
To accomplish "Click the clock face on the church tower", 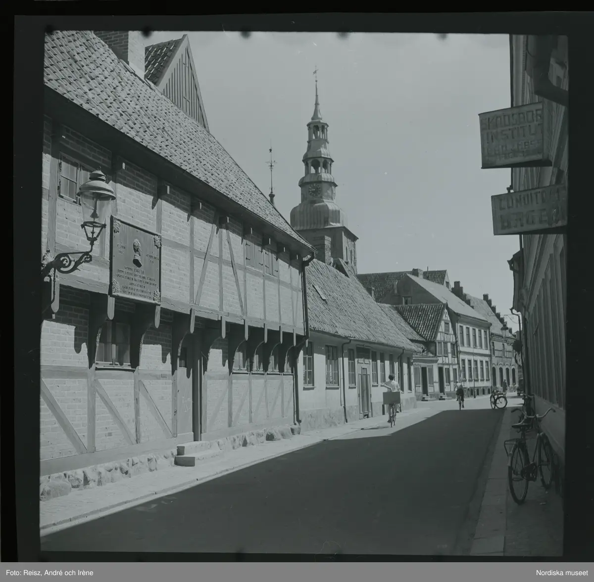I will pyautogui.click(x=314, y=190).
